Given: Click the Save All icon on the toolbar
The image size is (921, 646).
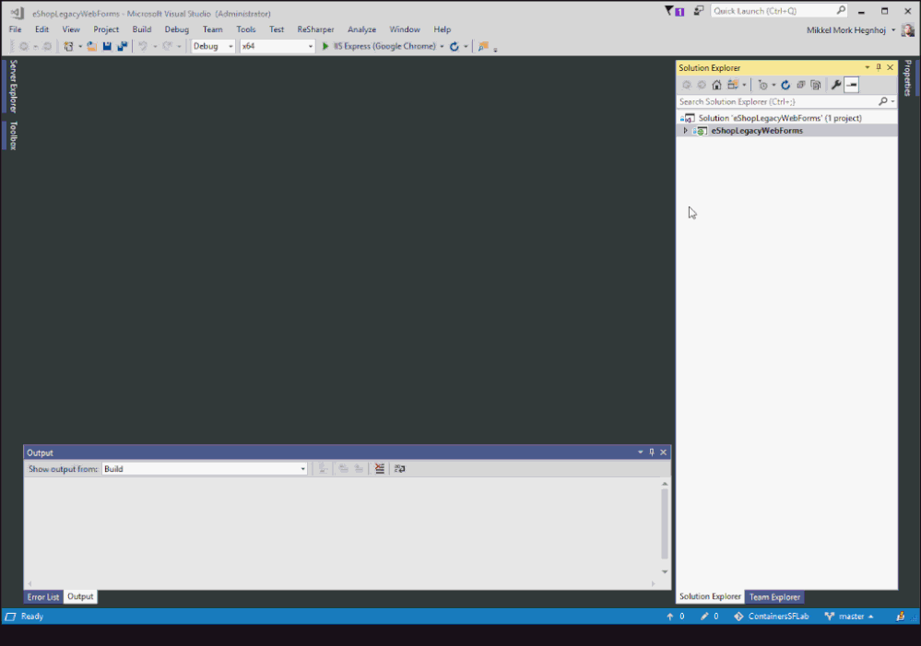Looking at the screenshot, I should click(122, 45).
